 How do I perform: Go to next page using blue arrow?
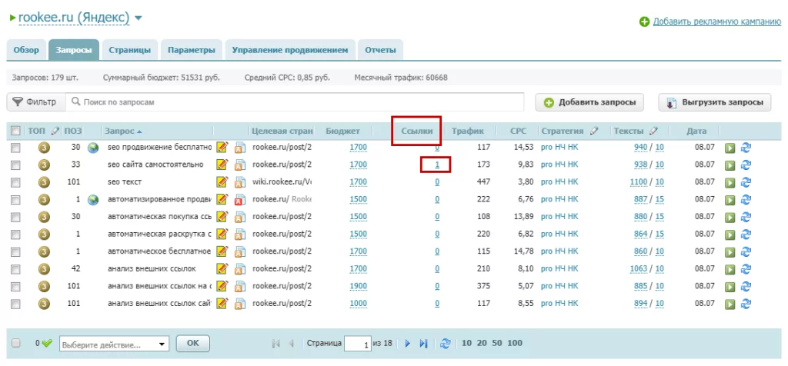click(408, 344)
